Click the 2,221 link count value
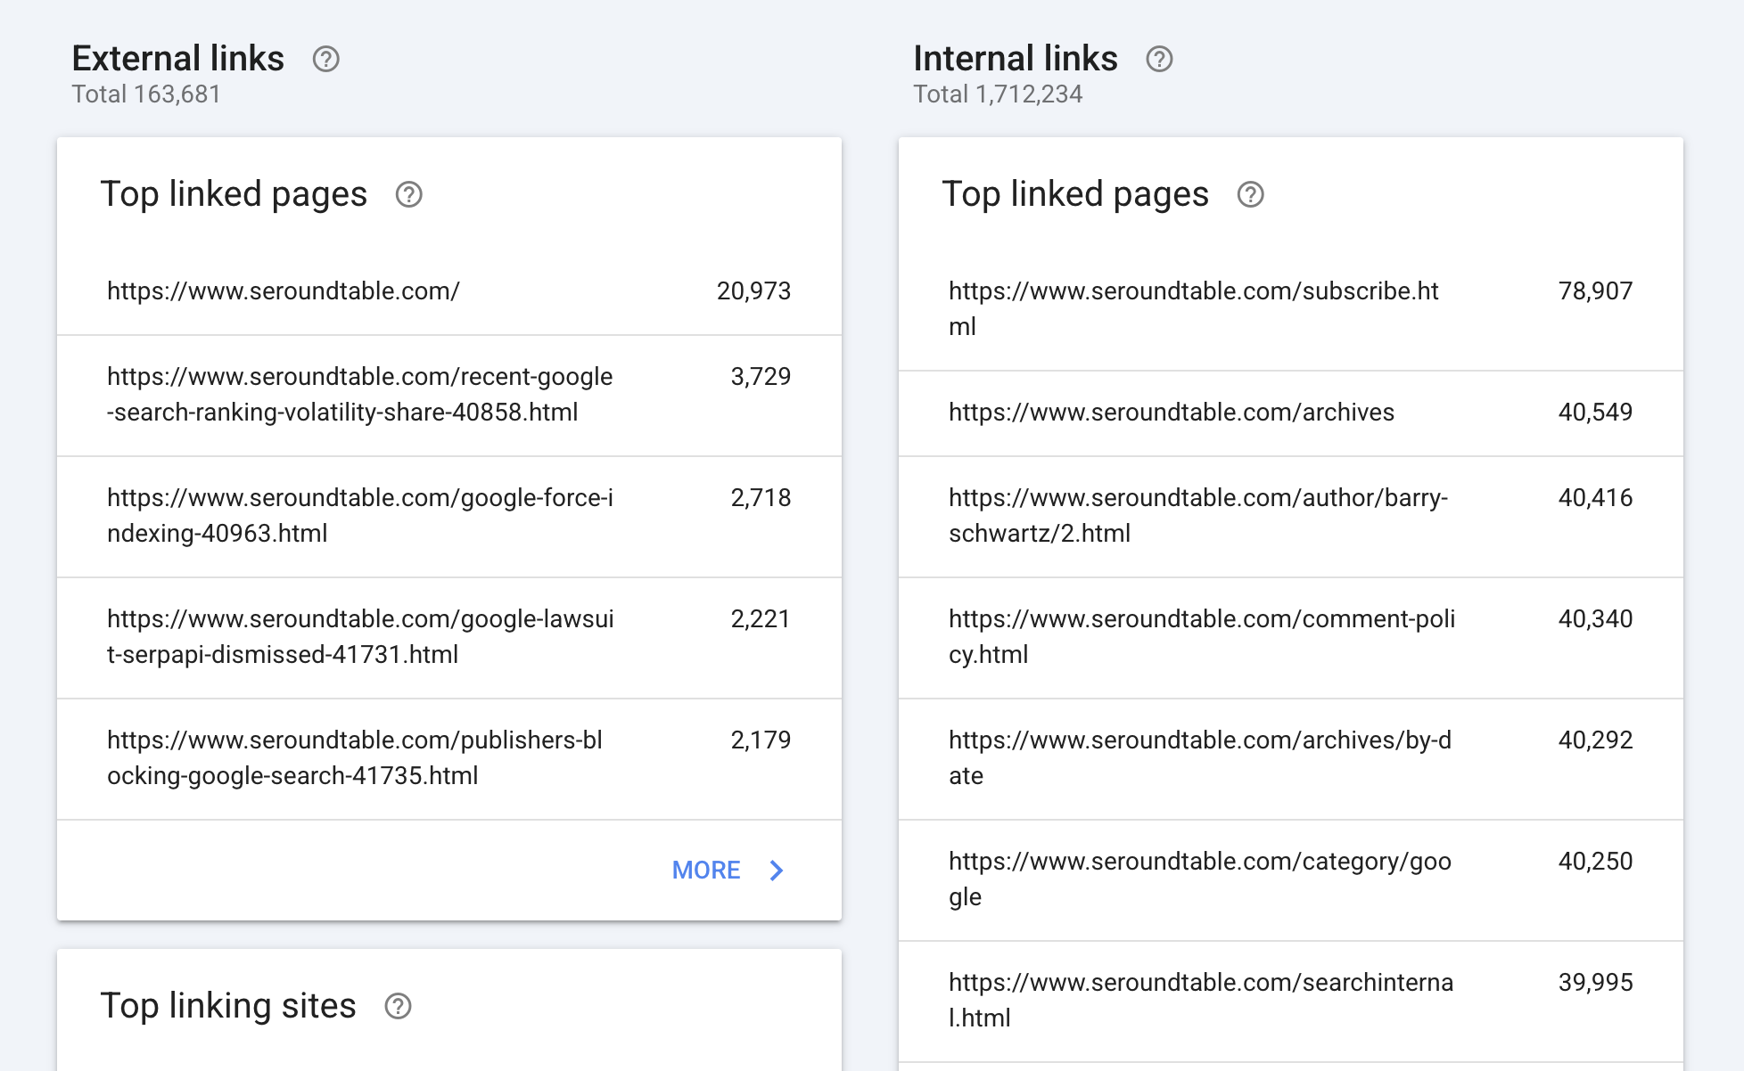Image resolution: width=1744 pixels, height=1071 pixels. point(761,619)
